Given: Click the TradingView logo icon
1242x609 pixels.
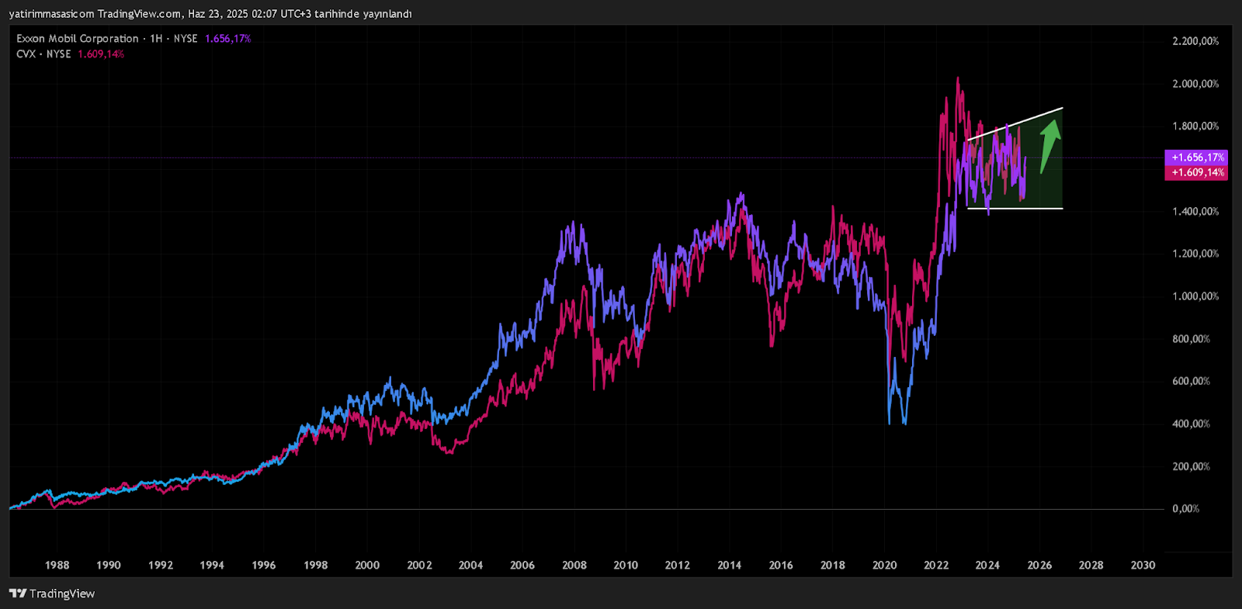Looking at the screenshot, I should pos(18,593).
